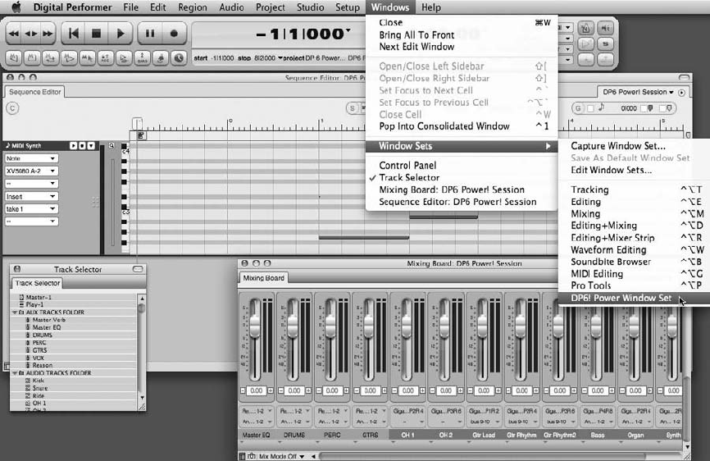Toggle the Auto Record punch icon
Image resolution: width=710 pixels, height=461 pixels.
point(105,58)
